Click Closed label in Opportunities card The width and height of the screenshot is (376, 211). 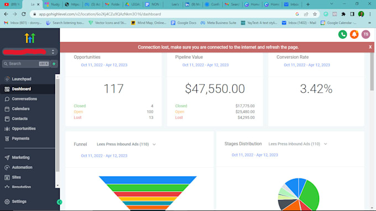tap(80, 106)
